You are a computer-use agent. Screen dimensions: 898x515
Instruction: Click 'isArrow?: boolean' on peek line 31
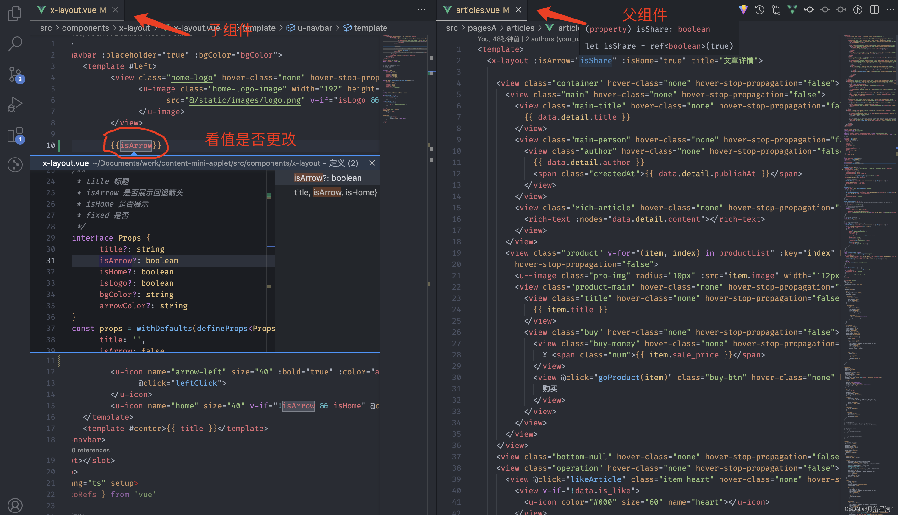[139, 261]
